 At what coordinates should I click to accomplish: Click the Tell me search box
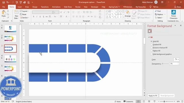click(154, 7)
